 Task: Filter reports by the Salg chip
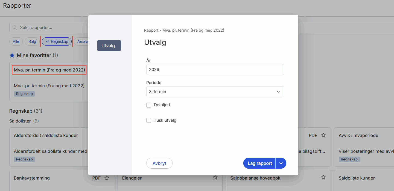[x=32, y=41]
